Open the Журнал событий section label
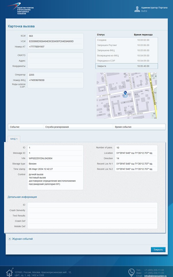 point(22,239)
